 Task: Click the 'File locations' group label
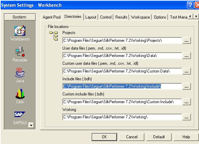(58, 27)
